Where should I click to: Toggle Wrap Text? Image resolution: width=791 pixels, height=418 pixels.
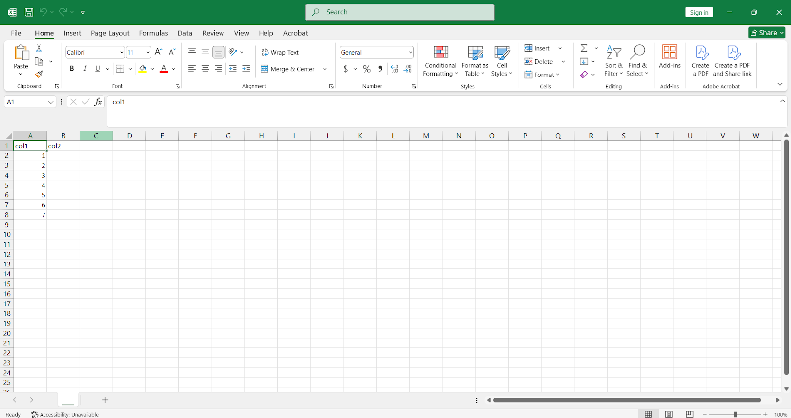click(x=280, y=52)
